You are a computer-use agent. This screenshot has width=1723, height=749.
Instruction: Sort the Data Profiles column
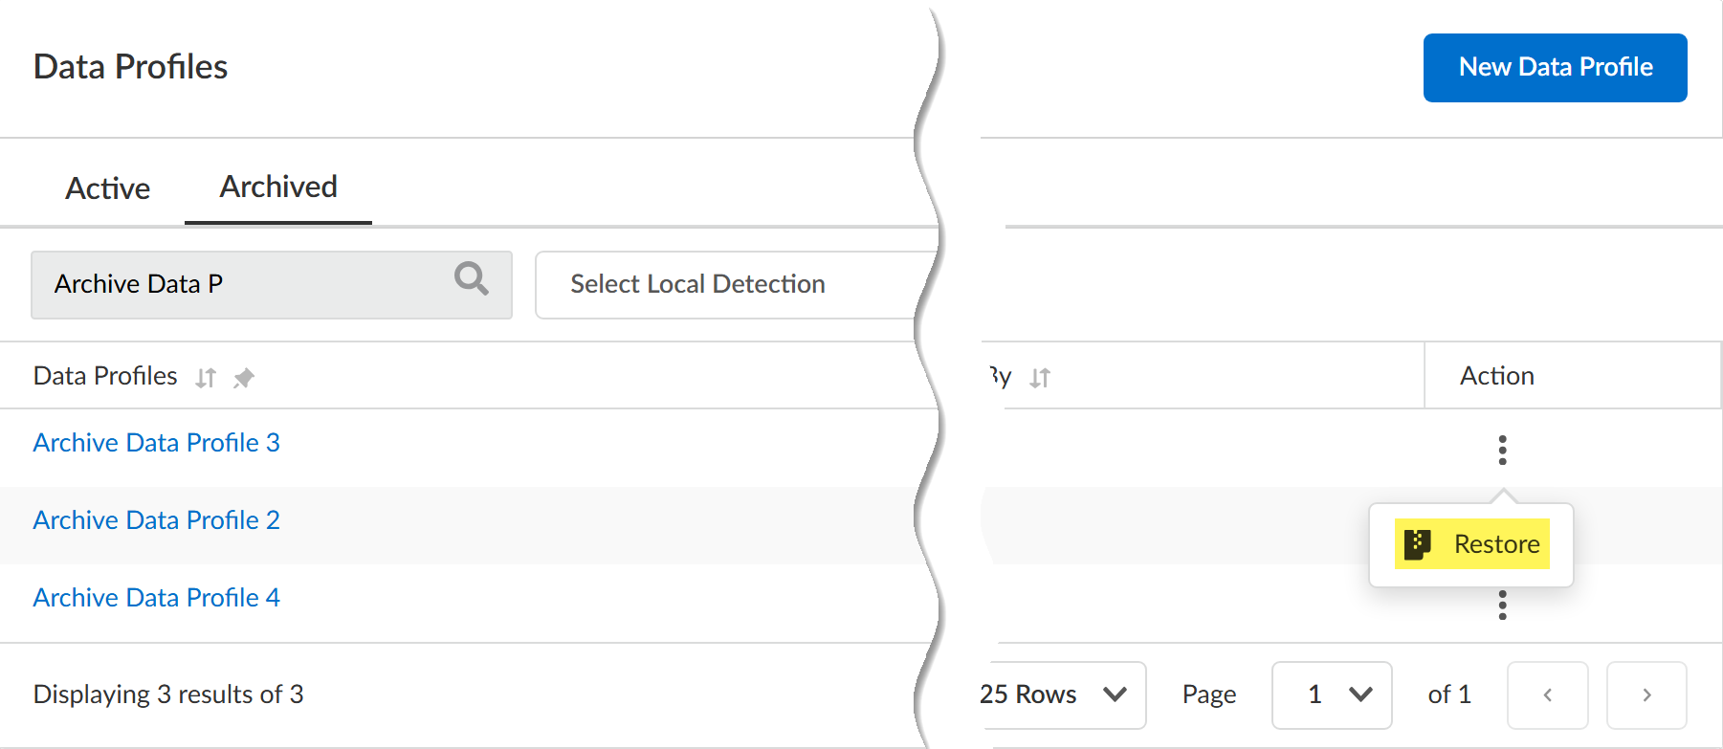point(206,378)
